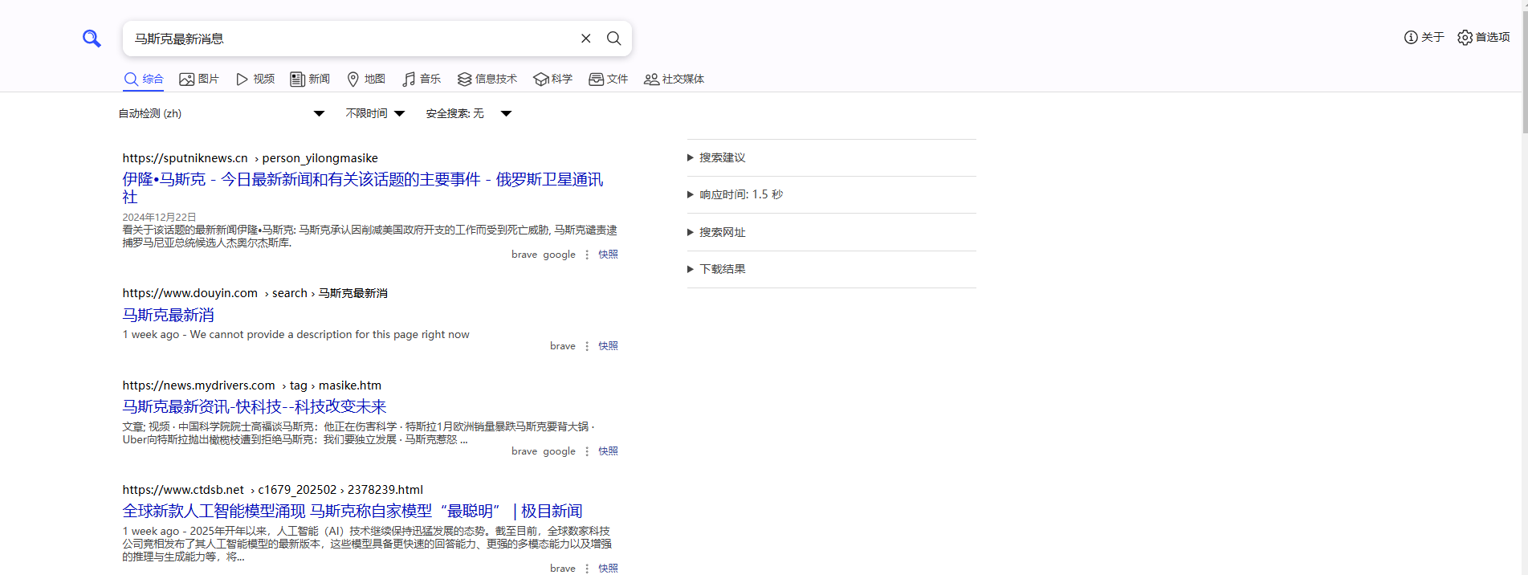This screenshot has width=1528, height=575.
Task: Open the 马斯克最新消 douyin result title
Action: [x=169, y=315]
